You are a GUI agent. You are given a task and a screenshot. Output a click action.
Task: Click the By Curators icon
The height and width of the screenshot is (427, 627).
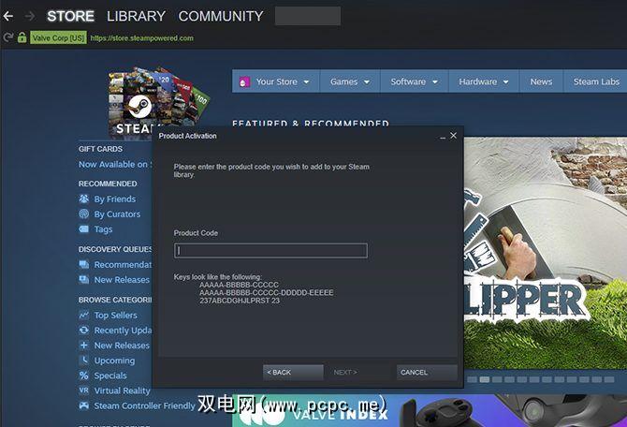pyautogui.click(x=84, y=213)
